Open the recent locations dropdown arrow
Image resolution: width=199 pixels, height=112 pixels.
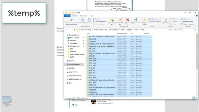coord(72,30)
